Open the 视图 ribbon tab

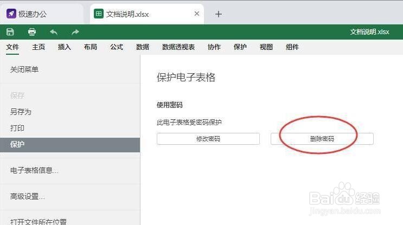(x=266, y=47)
